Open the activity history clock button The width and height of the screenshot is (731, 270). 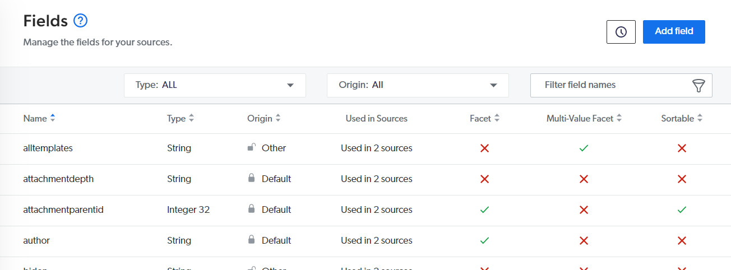tap(621, 32)
